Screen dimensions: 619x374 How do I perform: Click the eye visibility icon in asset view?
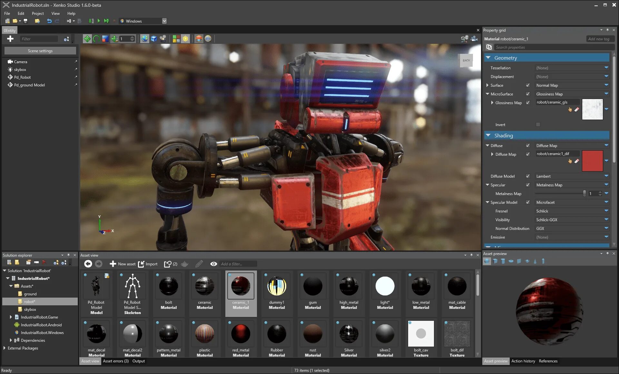pos(213,264)
